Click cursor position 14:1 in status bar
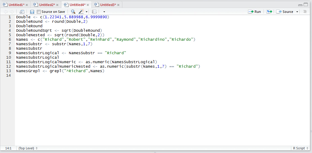The height and width of the screenshot is (153, 312). [8, 148]
